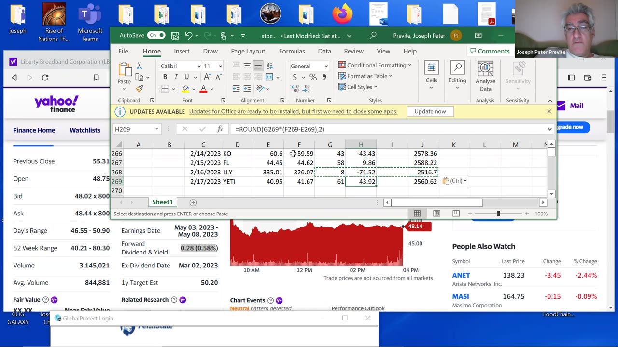Expand the formula bar chevron
This screenshot has width=618, height=347.
click(x=549, y=129)
